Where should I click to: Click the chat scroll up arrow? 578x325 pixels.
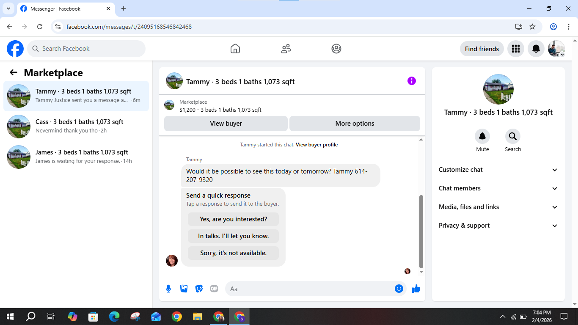point(421,140)
